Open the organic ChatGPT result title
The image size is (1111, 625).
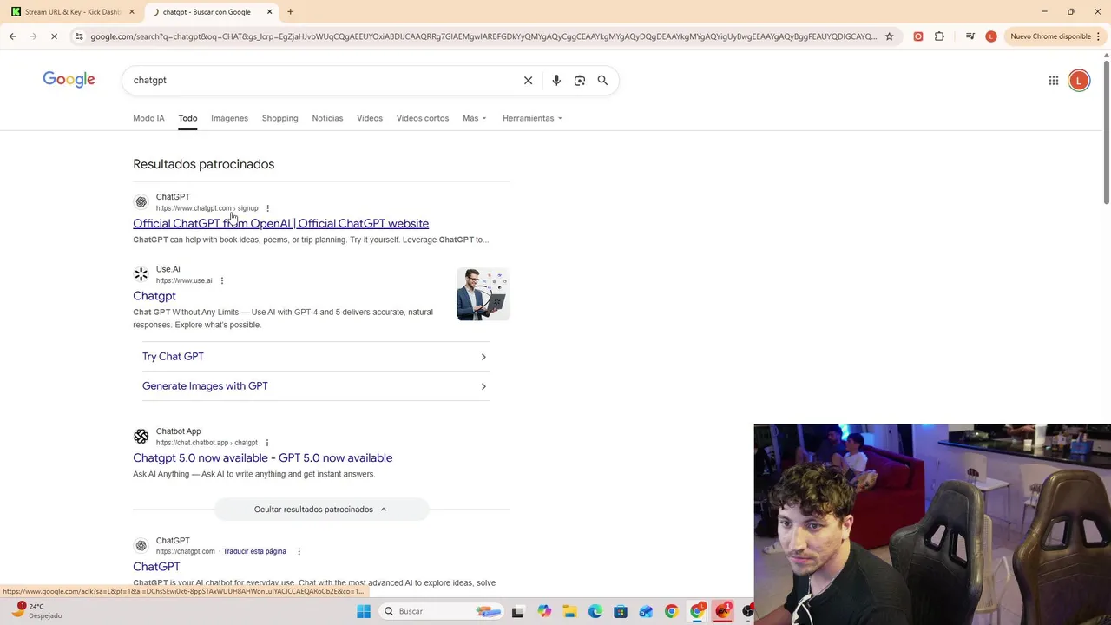tap(156, 567)
